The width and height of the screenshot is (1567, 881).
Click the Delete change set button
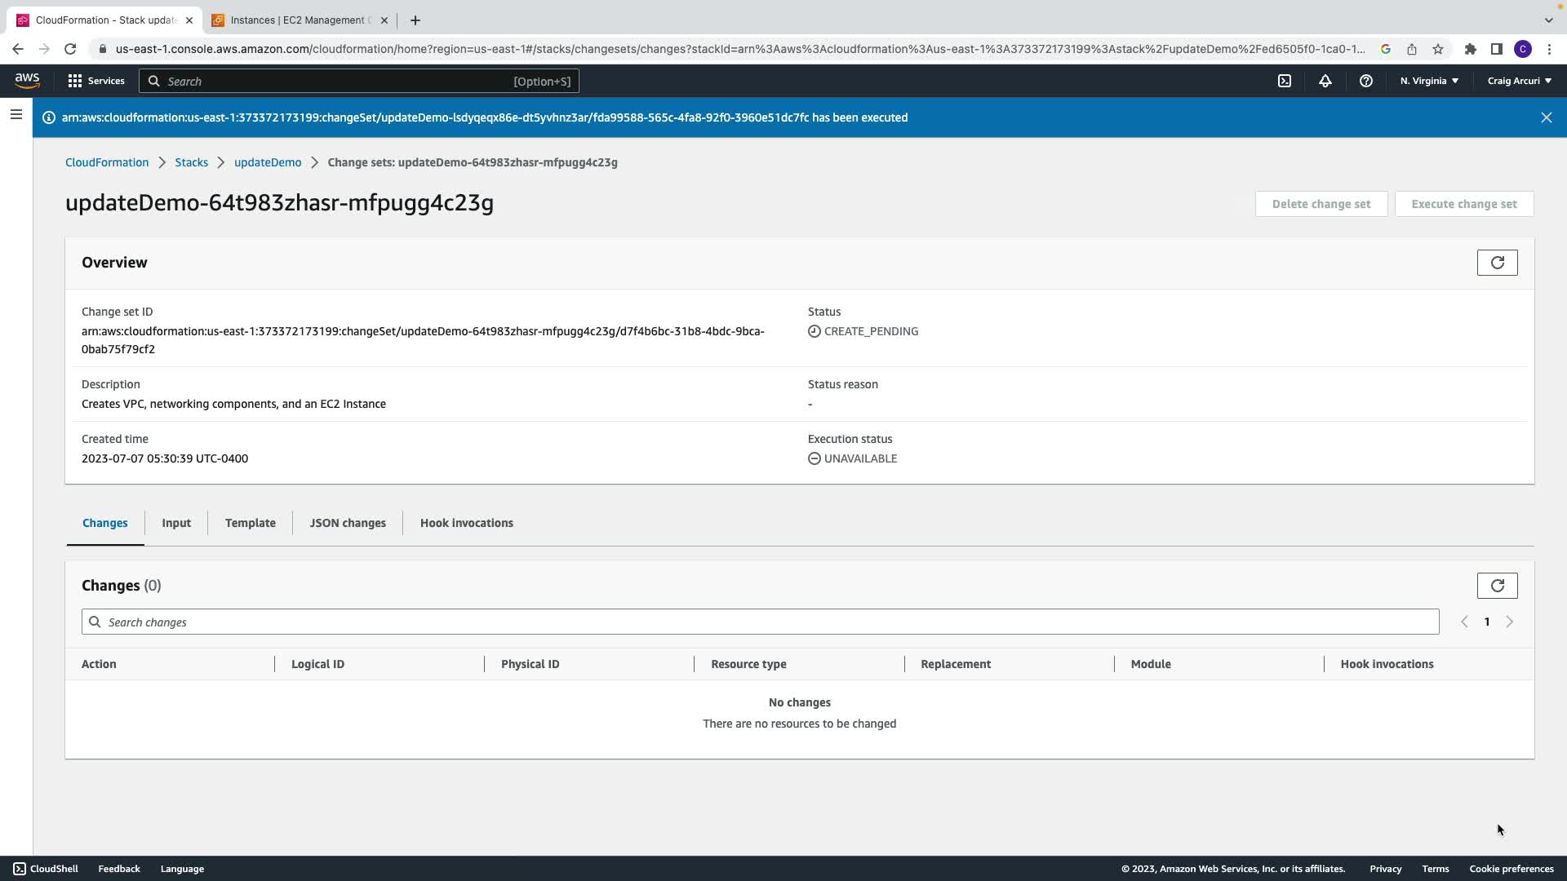click(1321, 204)
